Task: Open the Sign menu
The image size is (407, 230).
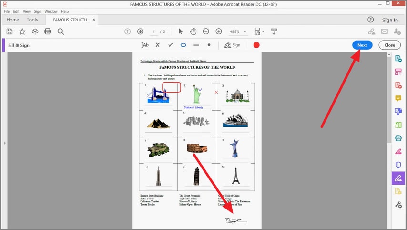Action: [37, 11]
